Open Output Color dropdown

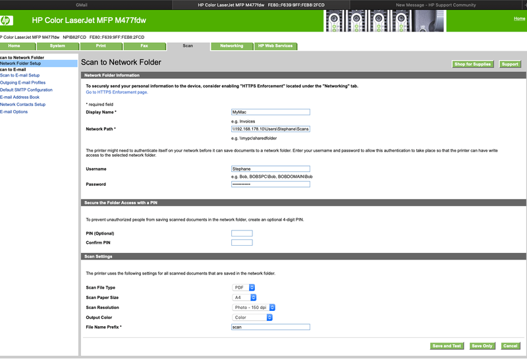(x=252, y=318)
